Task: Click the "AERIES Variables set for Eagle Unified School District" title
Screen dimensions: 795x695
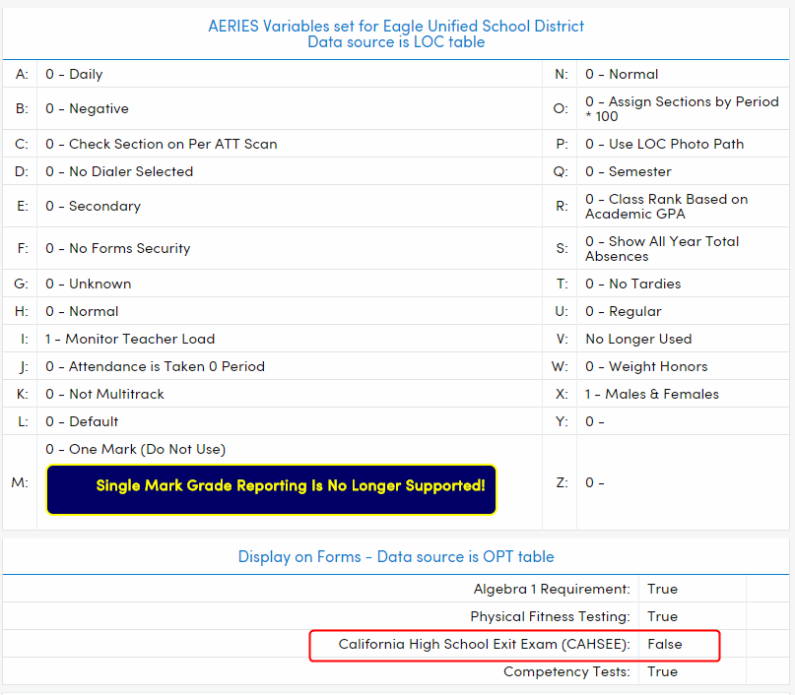Action: coord(396,27)
